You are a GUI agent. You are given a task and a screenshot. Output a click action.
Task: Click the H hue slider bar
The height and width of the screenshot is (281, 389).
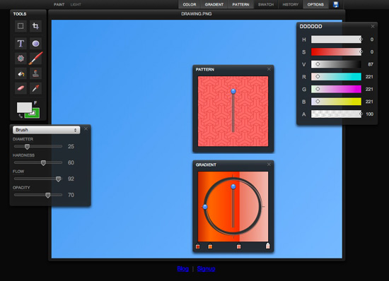click(336, 40)
